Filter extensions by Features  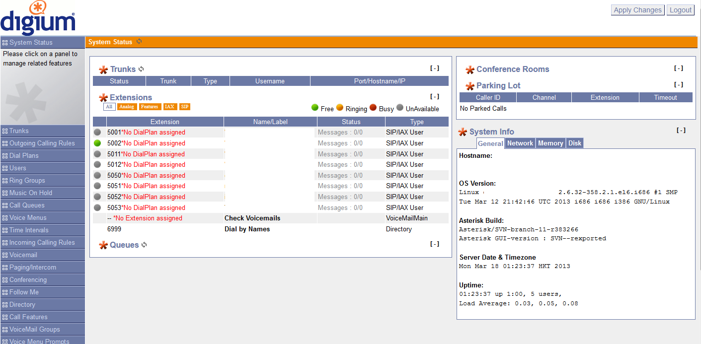coord(150,107)
